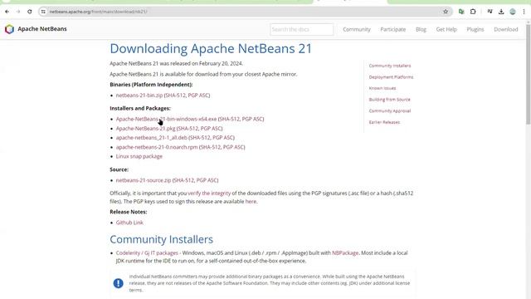Viewport: 531px width, 299px height.
Task: Jump to Earlier Releases in the sidebar
Action: tap(384, 122)
